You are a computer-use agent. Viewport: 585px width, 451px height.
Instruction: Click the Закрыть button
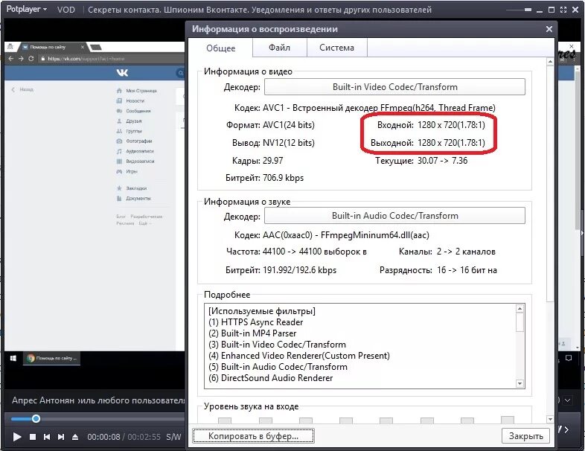525,435
